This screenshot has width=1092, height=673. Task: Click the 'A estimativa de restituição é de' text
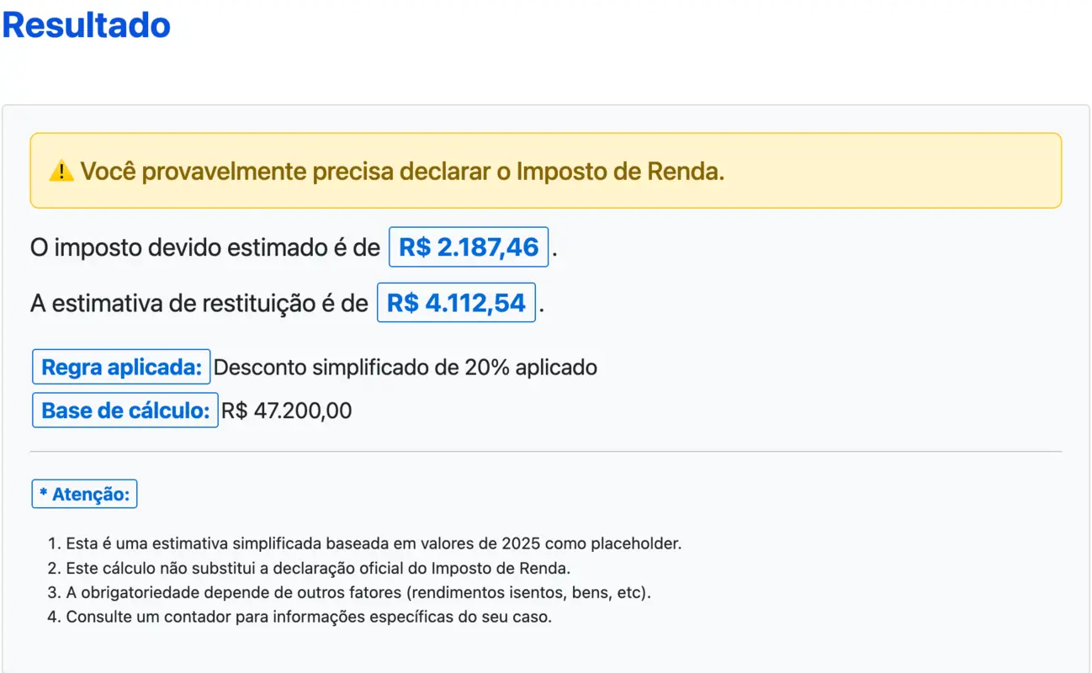199,304
